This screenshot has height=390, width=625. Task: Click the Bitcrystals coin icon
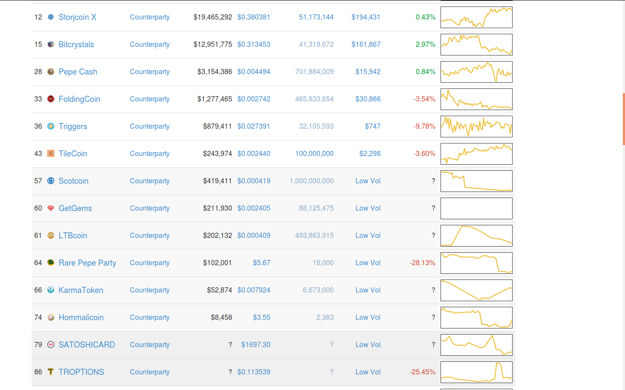51,44
